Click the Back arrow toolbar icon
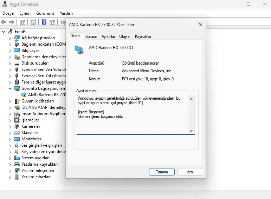This screenshot has height=199, width=271. (4, 22)
